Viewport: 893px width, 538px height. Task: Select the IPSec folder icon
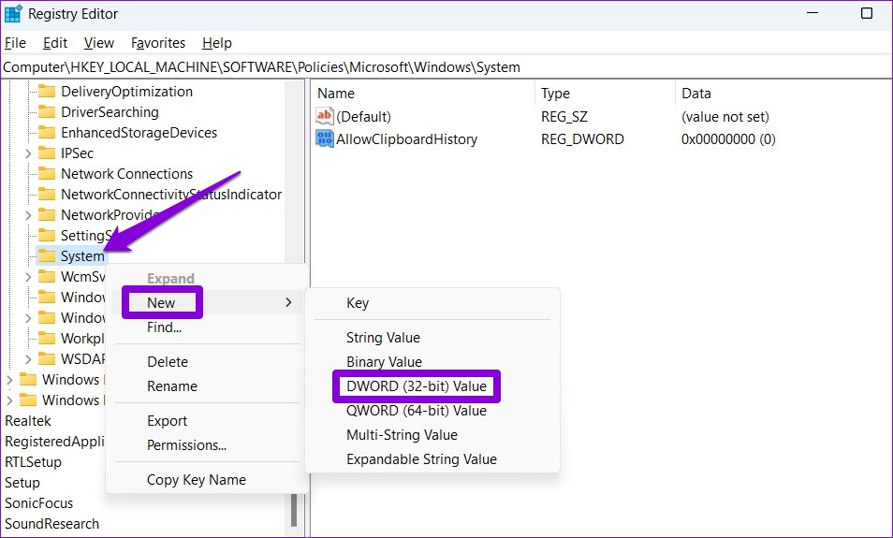point(47,153)
